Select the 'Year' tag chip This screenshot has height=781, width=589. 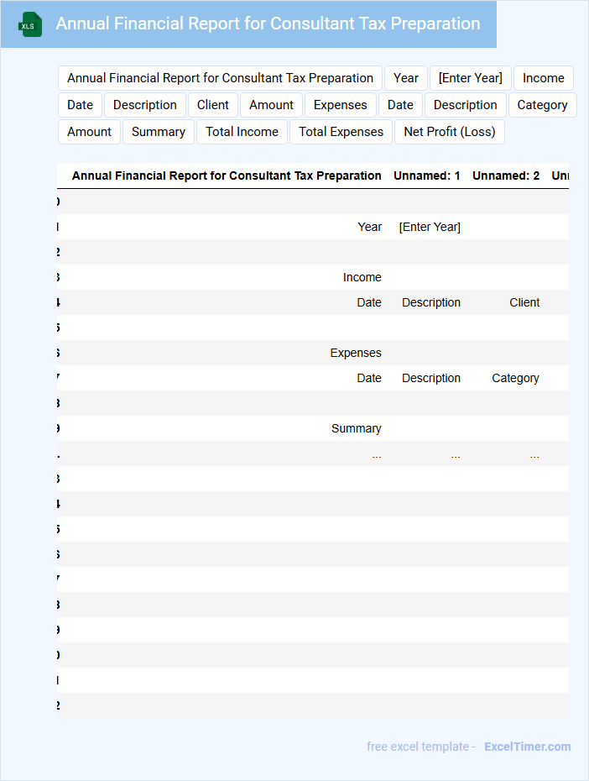click(406, 78)
